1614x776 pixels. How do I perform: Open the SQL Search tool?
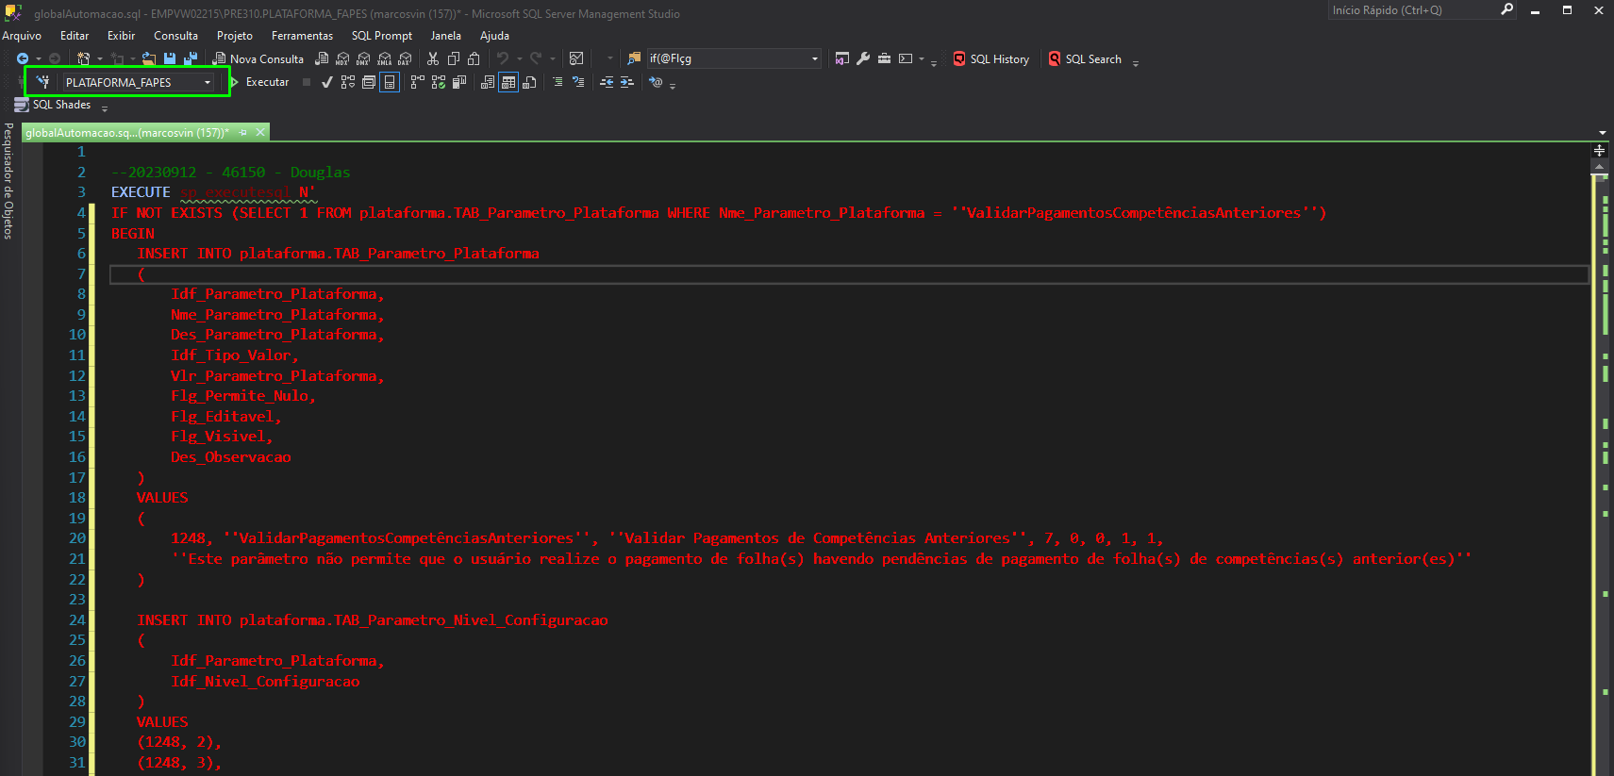[x=1085, y=58]
